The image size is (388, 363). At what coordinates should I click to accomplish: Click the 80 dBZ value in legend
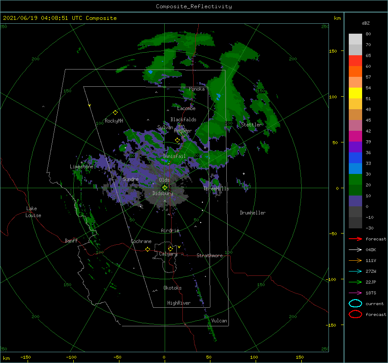point(368,34)
